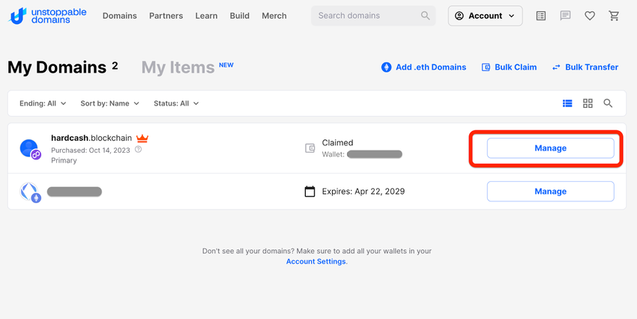Screen dimensions: 637x319
Task: Open the chat messages icon
Action: click(566, 16)
